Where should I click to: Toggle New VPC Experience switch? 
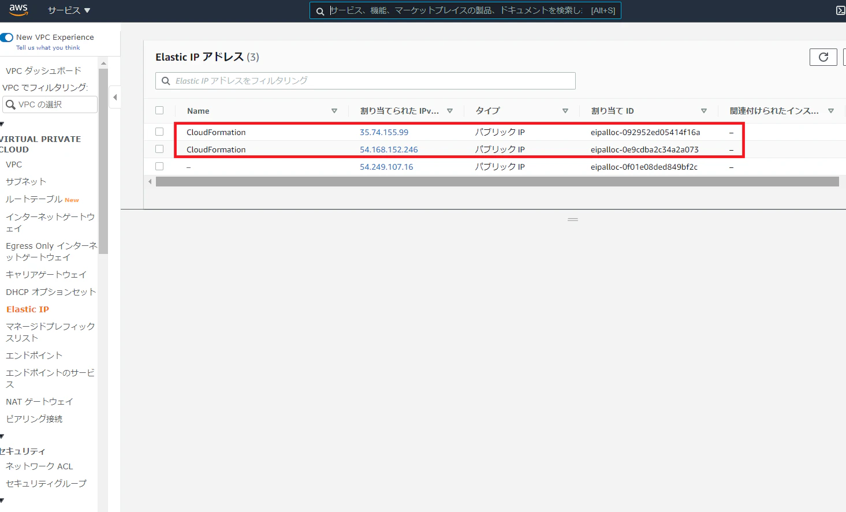point(7,38)
